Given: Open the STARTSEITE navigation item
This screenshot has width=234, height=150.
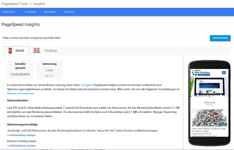Looking at the screenshot, I should 8,12.
